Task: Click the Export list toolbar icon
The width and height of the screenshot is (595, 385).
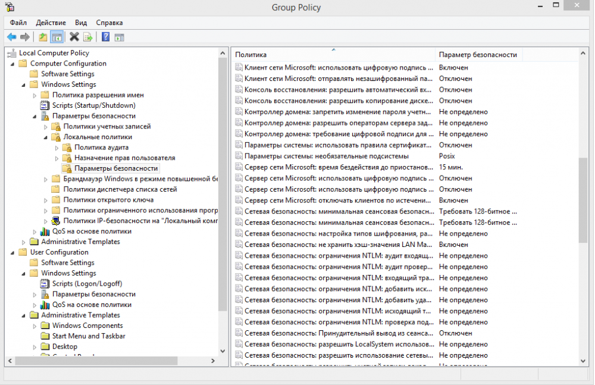Action: (x=88, y=37)
